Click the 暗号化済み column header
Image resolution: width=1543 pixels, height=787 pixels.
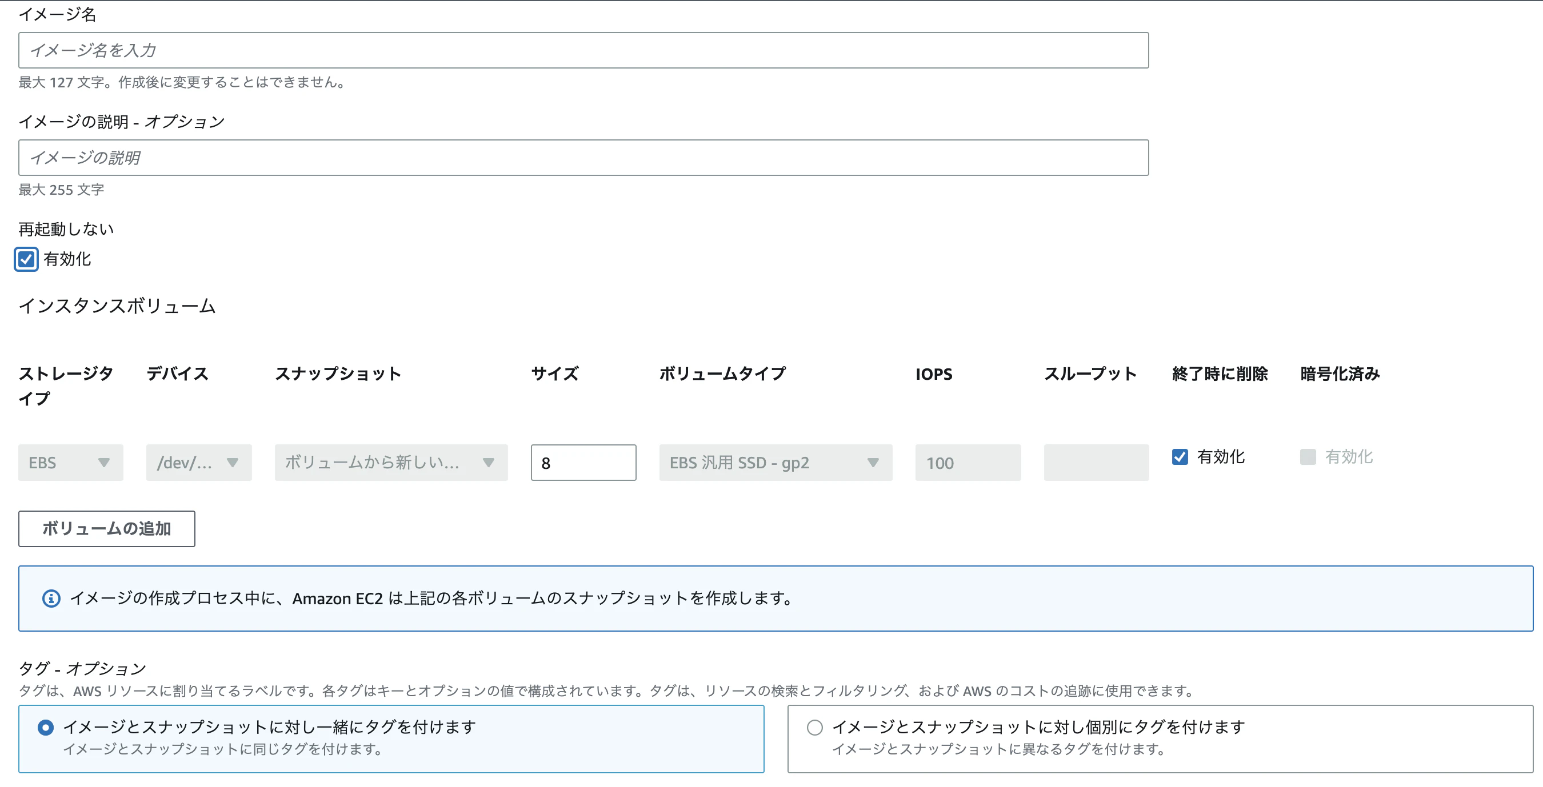click(1340, 374)
